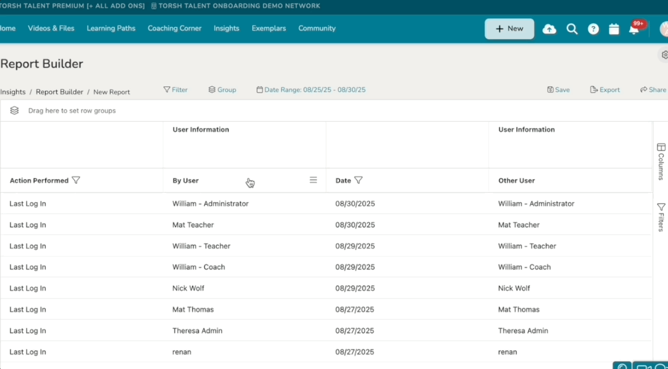The width and height of the screenshot is (668, 369).
Task: Open the notifications bell
Action: [634, 30]
